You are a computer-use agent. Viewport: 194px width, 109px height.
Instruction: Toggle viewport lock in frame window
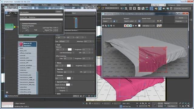[x=139, y=21]
